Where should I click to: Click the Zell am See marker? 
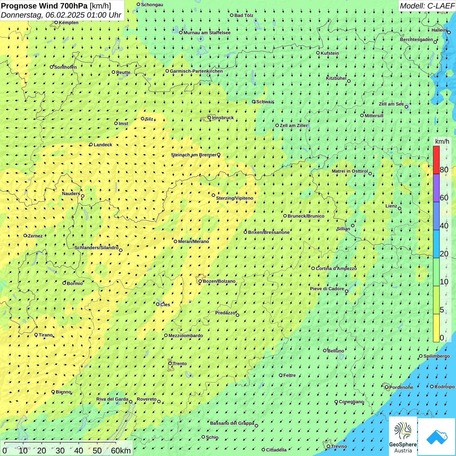pyautogui.click(x=406, y=107)
